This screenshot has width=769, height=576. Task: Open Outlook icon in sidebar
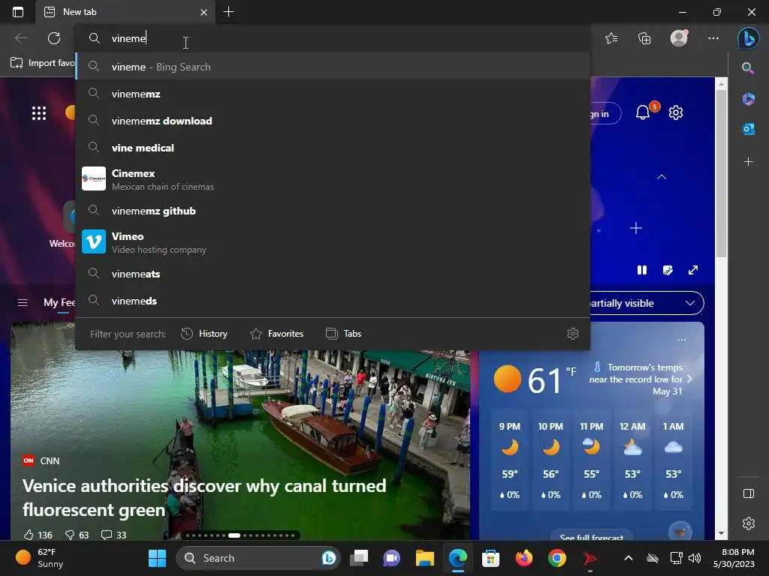(749, 129)
